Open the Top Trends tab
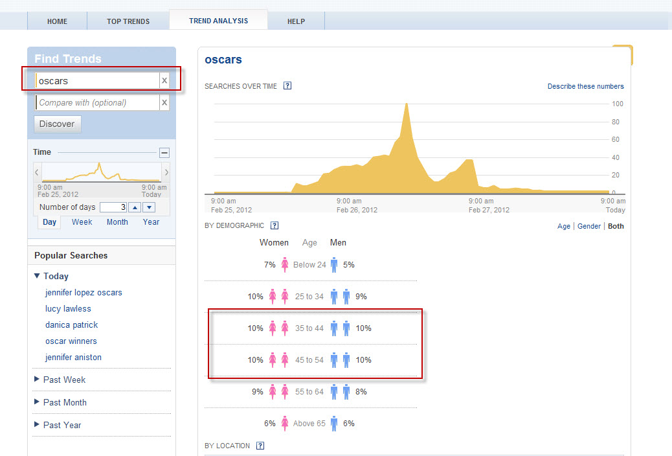 click(128, 21)
